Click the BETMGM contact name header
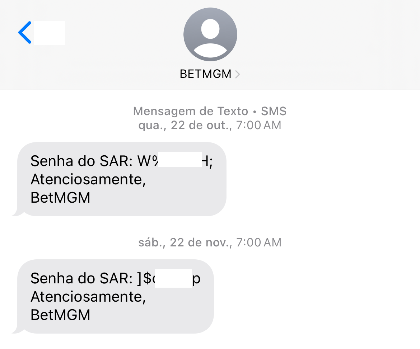 pos(206,74)
